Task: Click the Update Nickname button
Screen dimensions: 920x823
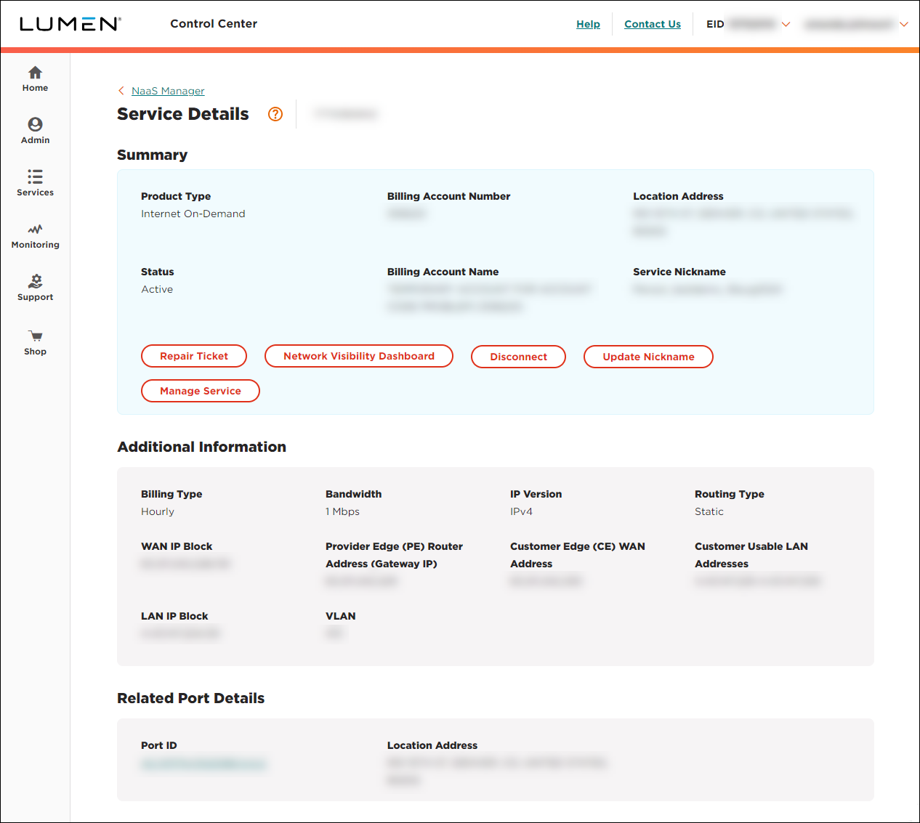Action: click(x=648, y=357)
